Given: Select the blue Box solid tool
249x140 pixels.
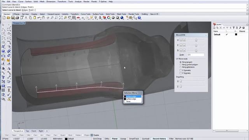Looking at the screenshot, I should point(3,51).
